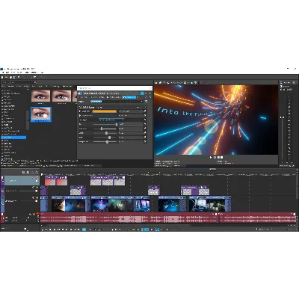Toggle the blue checkbox in the FX chain header
299x299 pixels.
pyautogui.click(x=142, y=93)
